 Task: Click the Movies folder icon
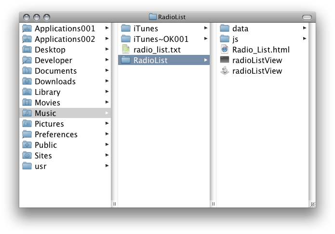27,103
